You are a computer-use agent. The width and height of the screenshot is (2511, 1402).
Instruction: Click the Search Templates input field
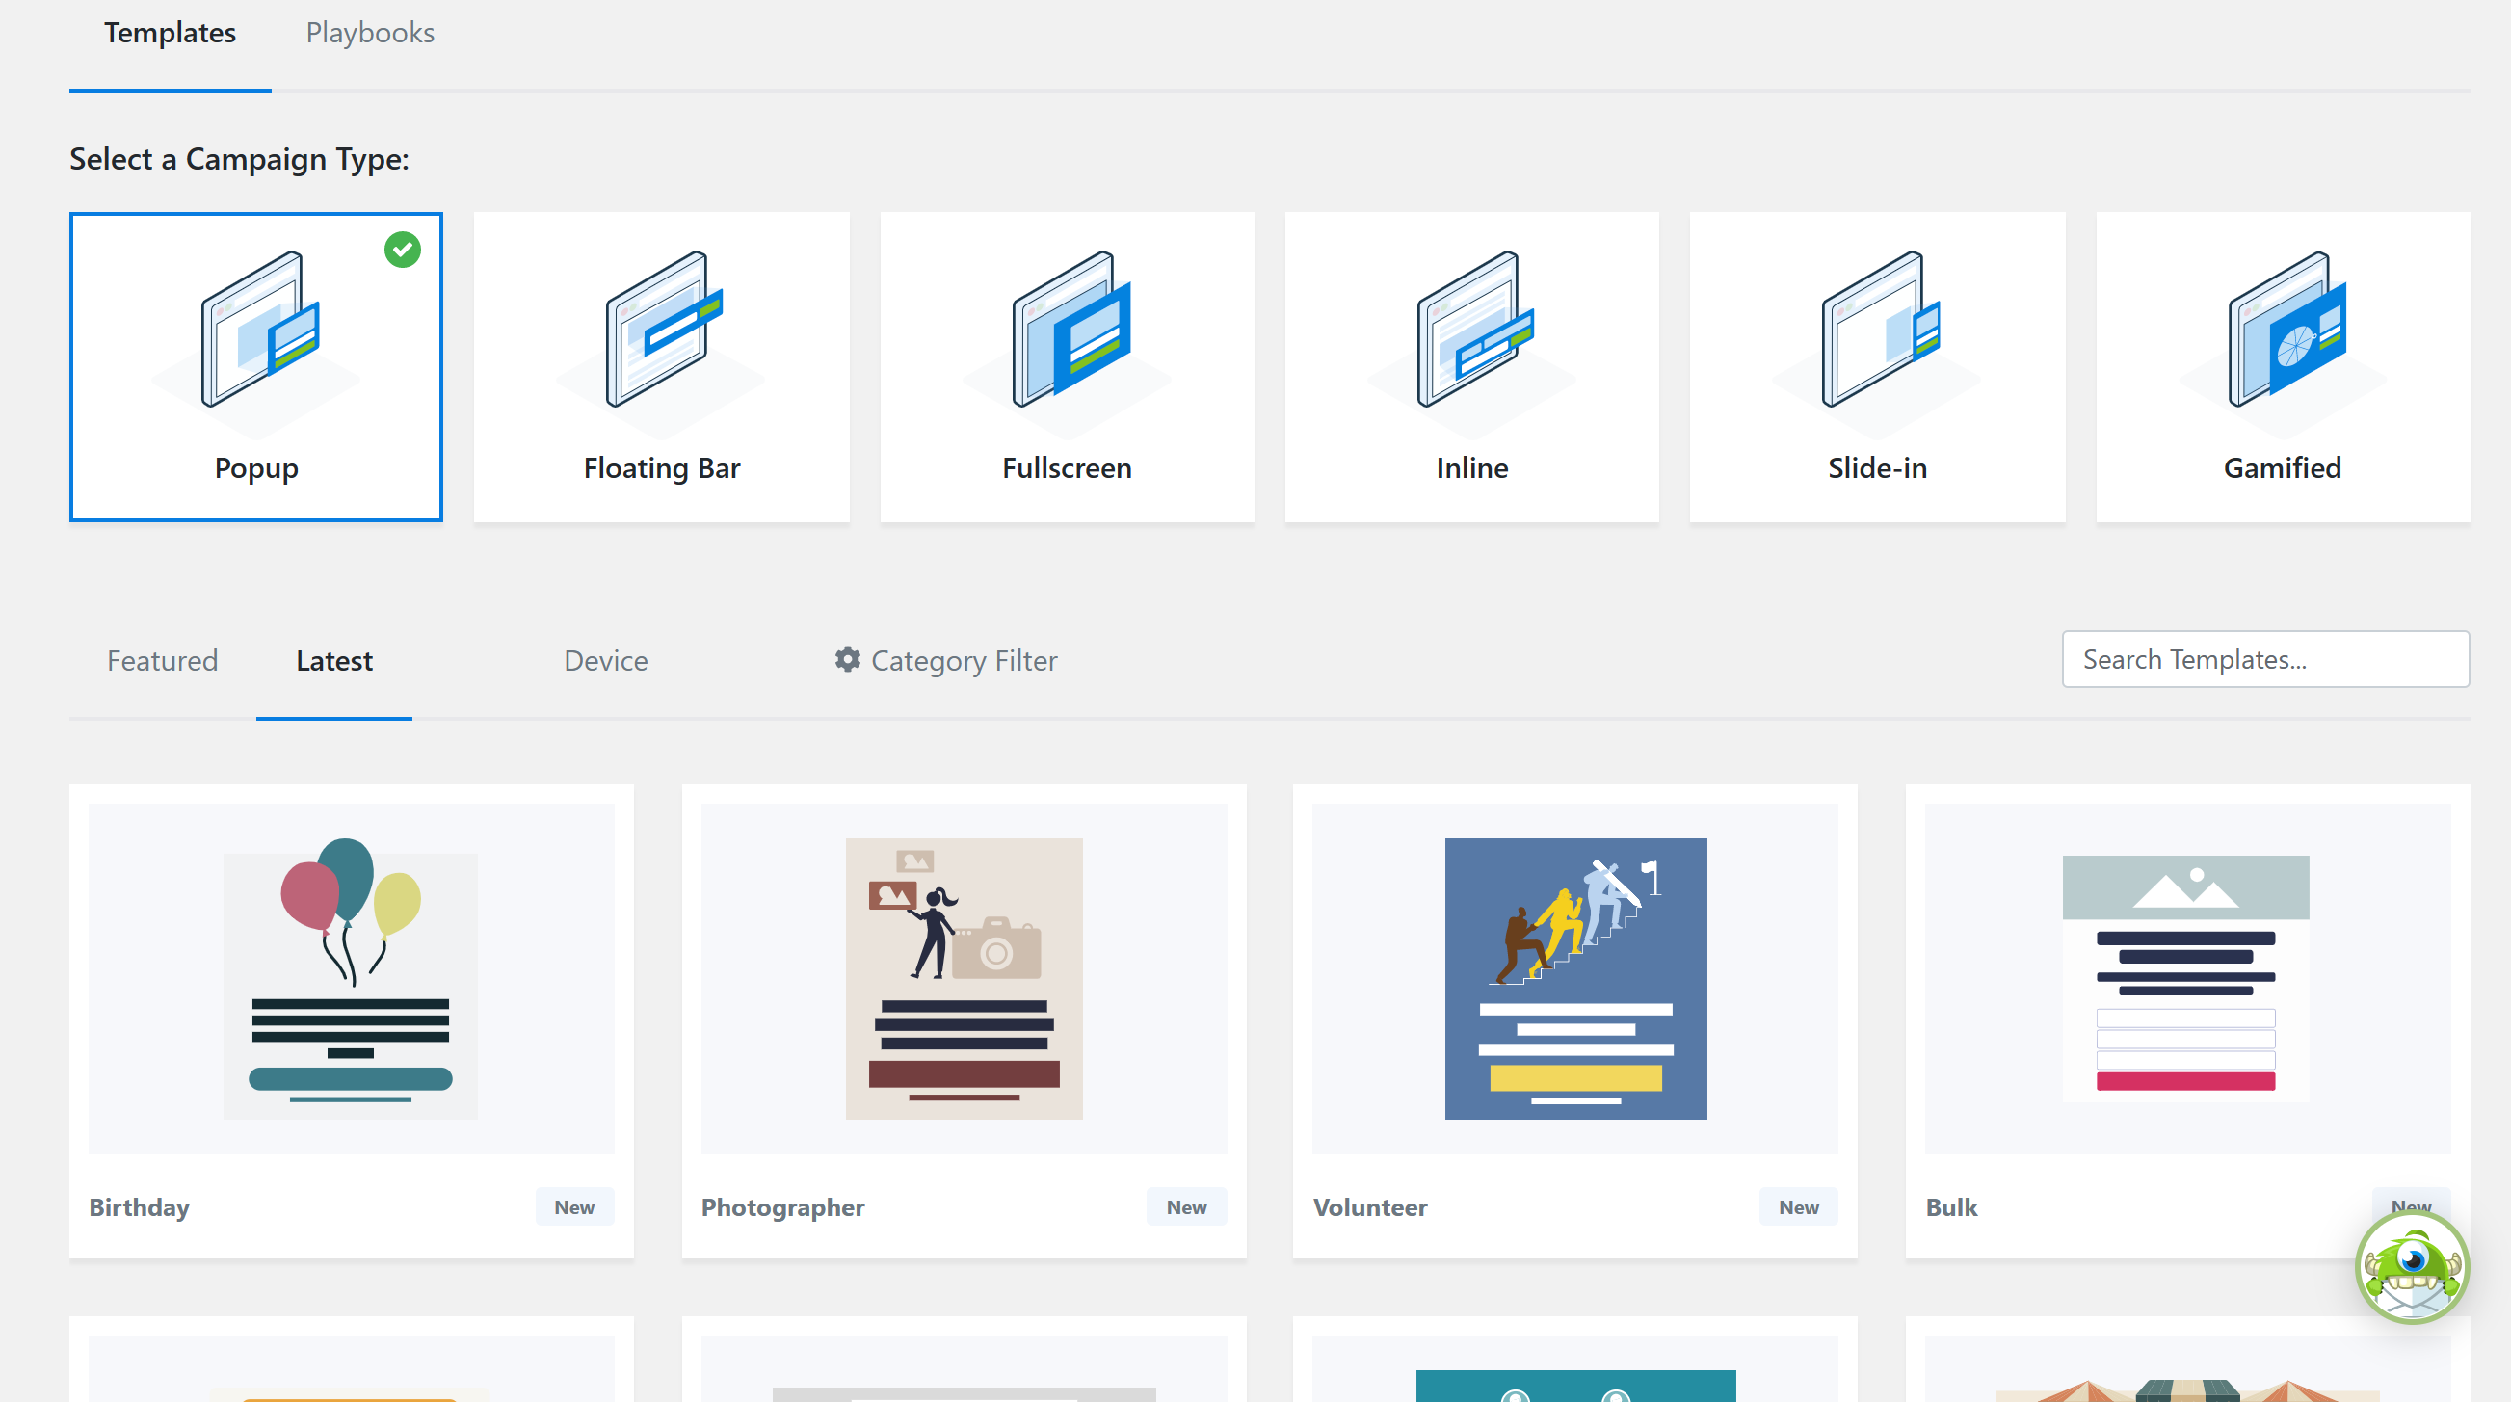(x=2264, y=660)
